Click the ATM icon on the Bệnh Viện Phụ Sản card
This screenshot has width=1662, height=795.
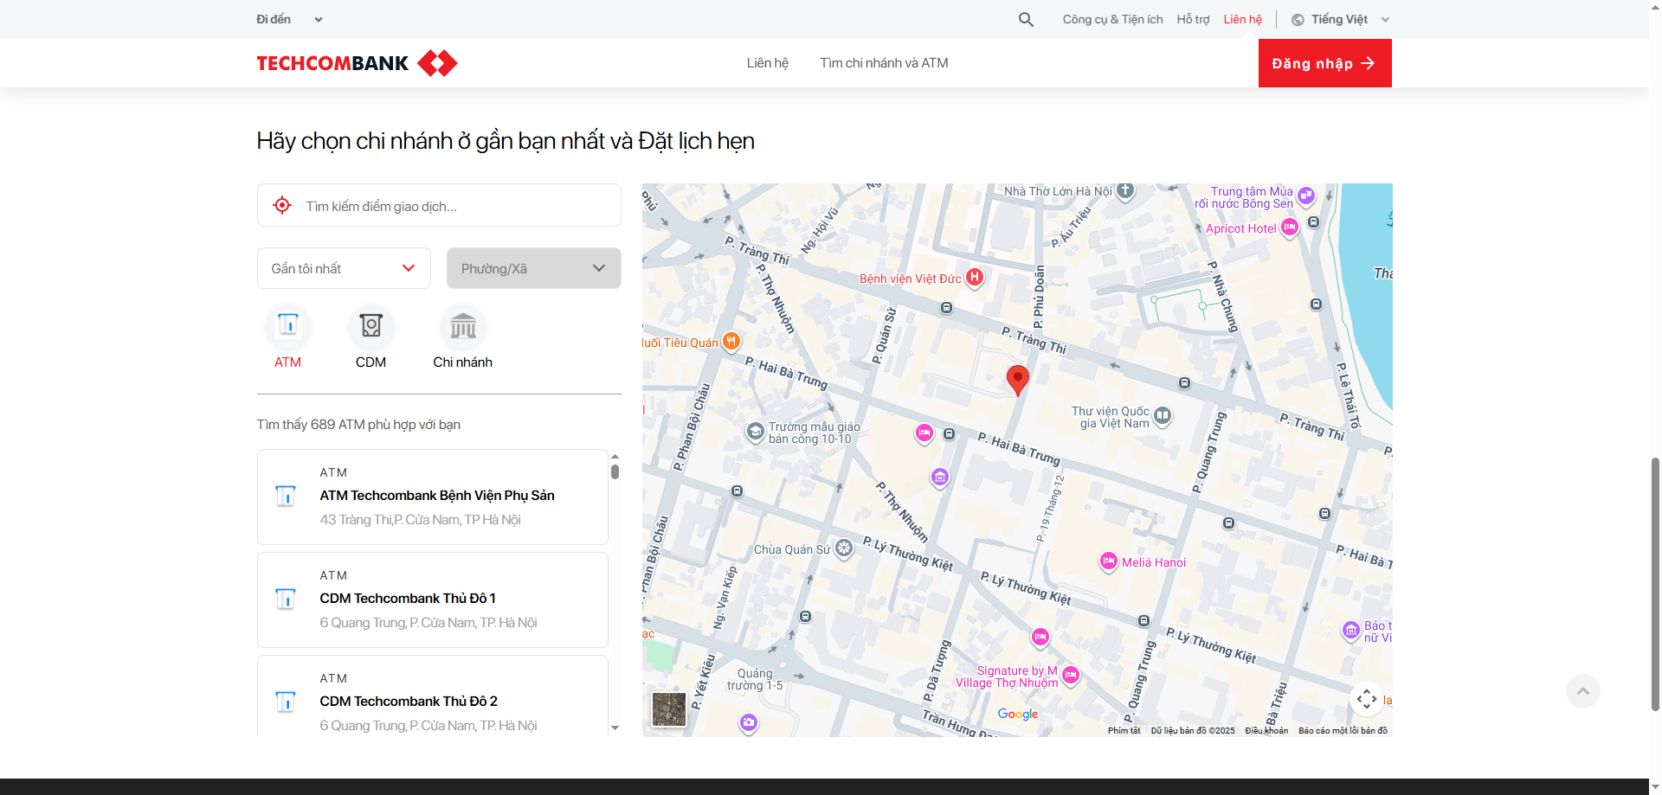(286, 496)
